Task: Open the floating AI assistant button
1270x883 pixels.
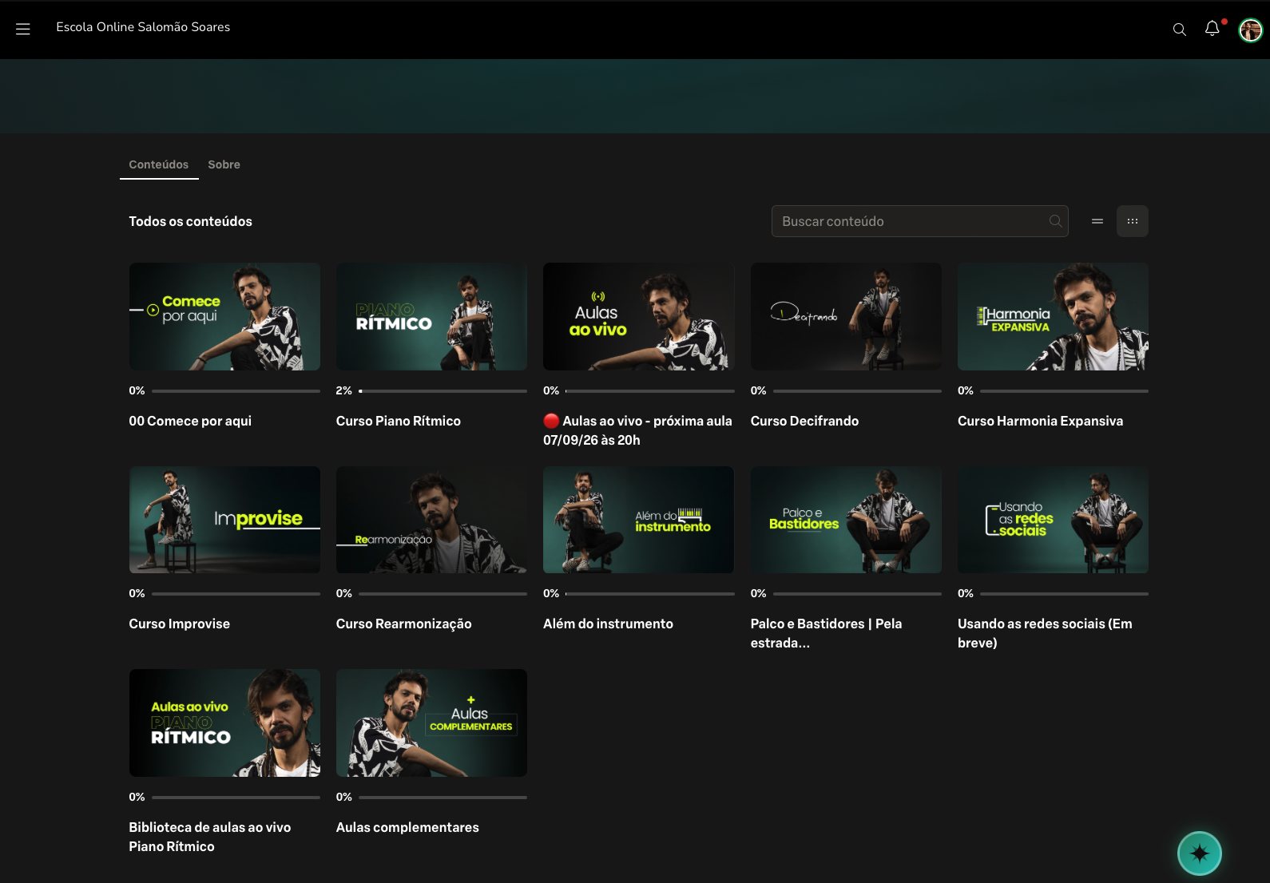Action: (1199, 853)
